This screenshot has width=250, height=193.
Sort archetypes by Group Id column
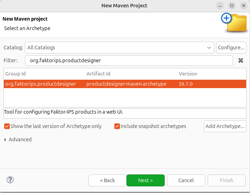44,74
